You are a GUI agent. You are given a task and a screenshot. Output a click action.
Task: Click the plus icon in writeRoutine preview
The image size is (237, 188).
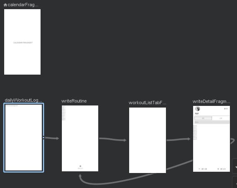coord(80,166)
